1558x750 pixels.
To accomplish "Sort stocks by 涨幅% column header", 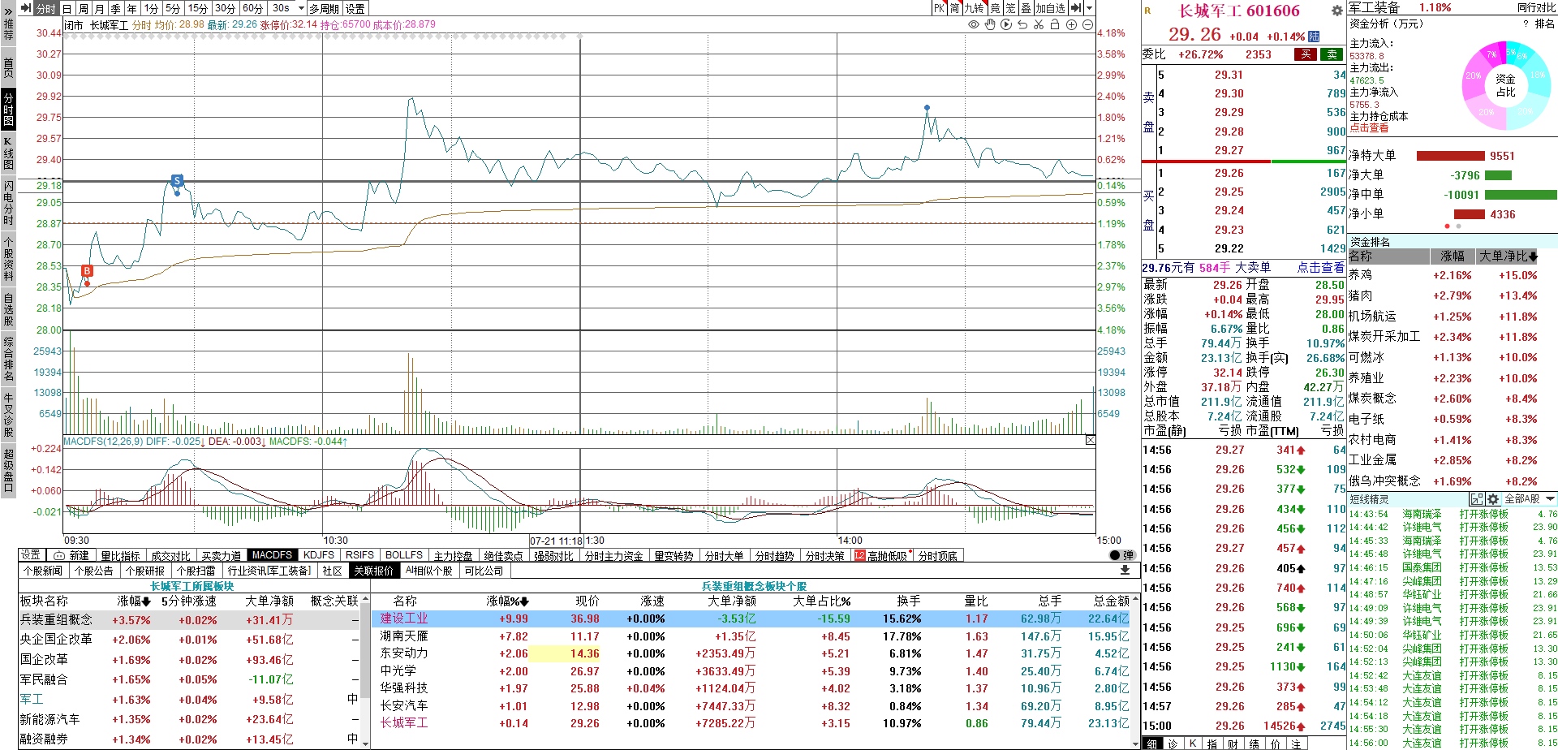I will 508,601.
